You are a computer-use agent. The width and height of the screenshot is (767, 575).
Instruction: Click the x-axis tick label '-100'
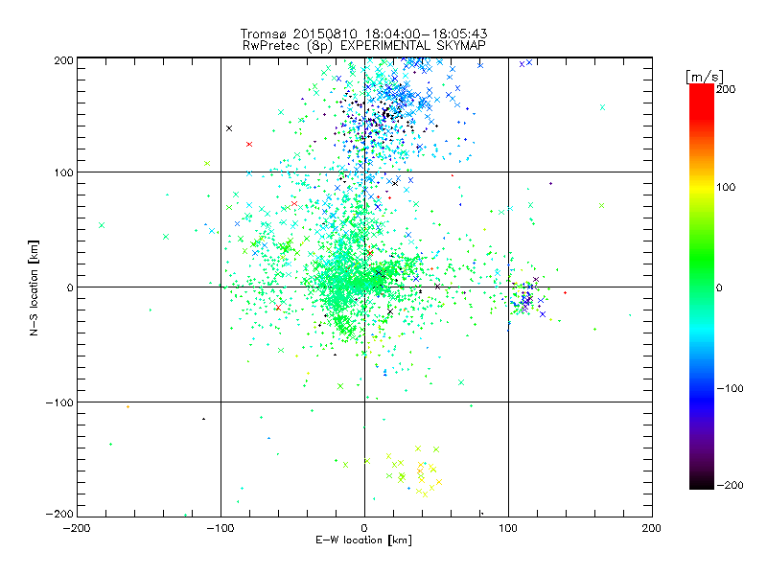[x=221, y=528]
